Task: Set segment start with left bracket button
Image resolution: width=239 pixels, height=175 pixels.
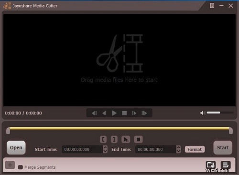Action: [103, 139]
